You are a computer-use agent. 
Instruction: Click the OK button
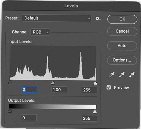(x=122, y=19)
